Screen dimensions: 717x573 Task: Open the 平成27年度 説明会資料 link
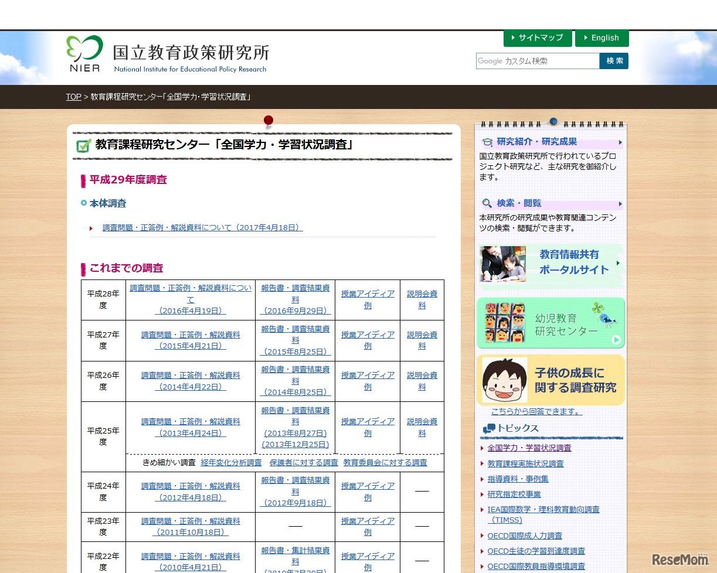(x=422, y=340)
